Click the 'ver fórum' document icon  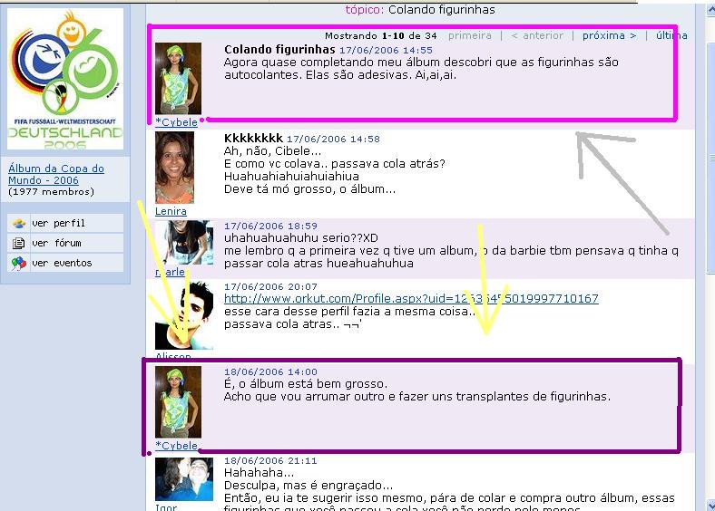19,243
